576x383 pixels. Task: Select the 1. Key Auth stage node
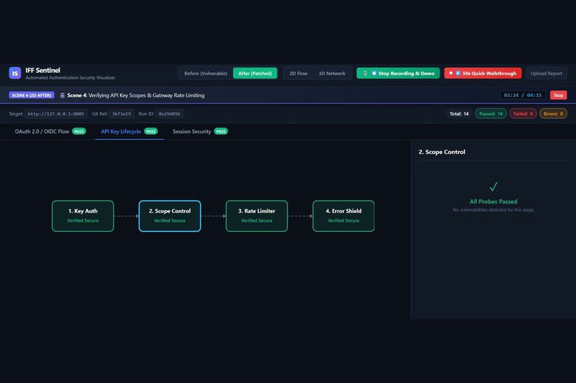tap(83, 216)
